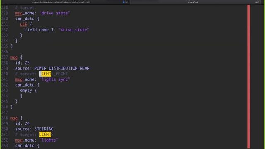
Task: Click the highlighted LIGHT match in line 251
Action: click(45, 135)
